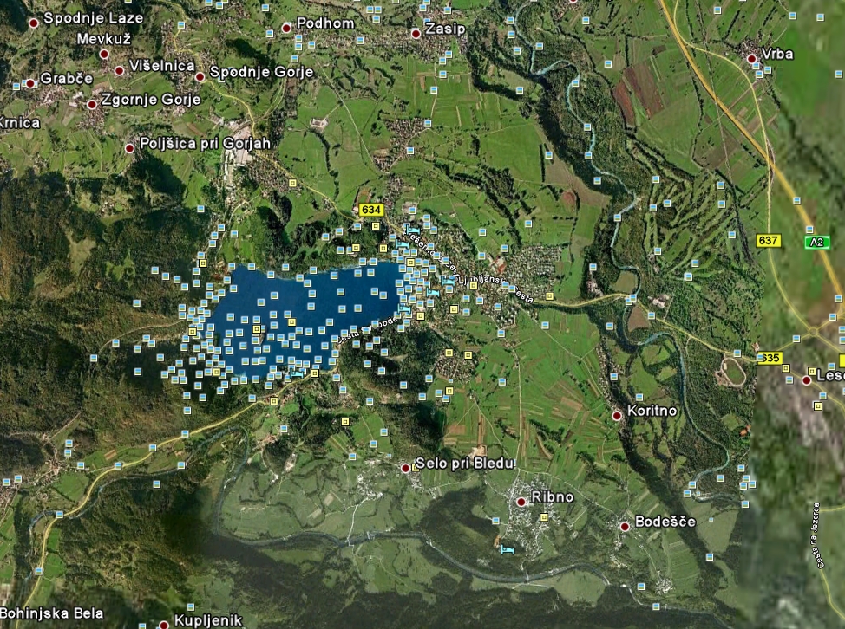The height and width of the screenshot is (629, 845).
Task: Select the Mevkuž village placemark dot
Action: 104,54
